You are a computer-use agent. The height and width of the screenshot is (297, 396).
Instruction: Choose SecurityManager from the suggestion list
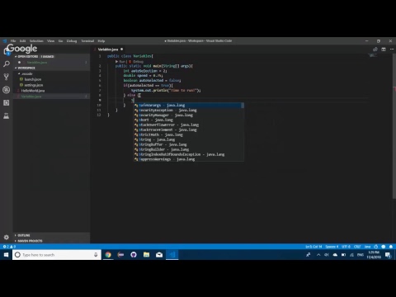coord(189,115)
